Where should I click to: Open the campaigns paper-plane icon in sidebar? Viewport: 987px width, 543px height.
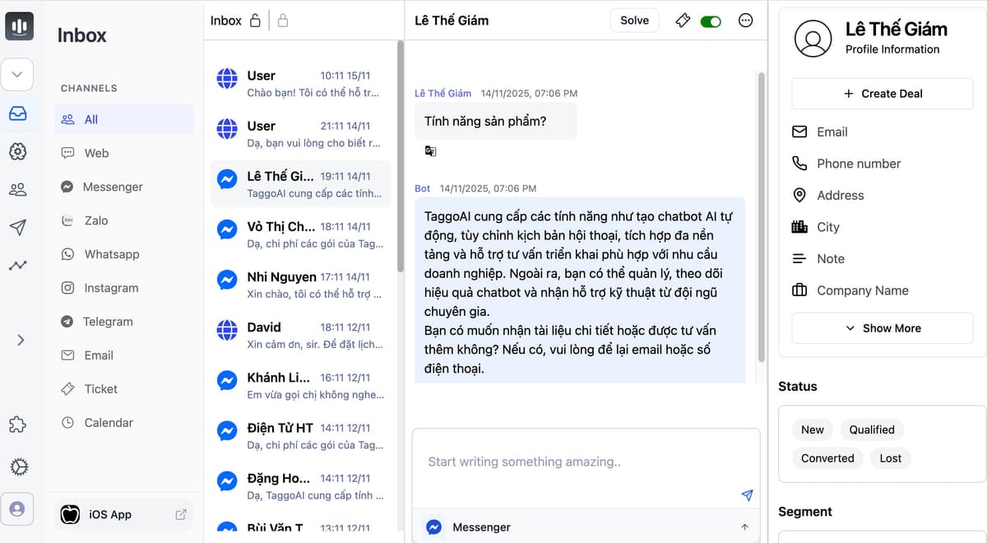(x=18, y=228)
